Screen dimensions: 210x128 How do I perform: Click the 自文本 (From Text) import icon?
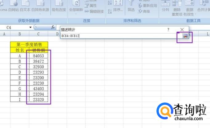[25, 6]
